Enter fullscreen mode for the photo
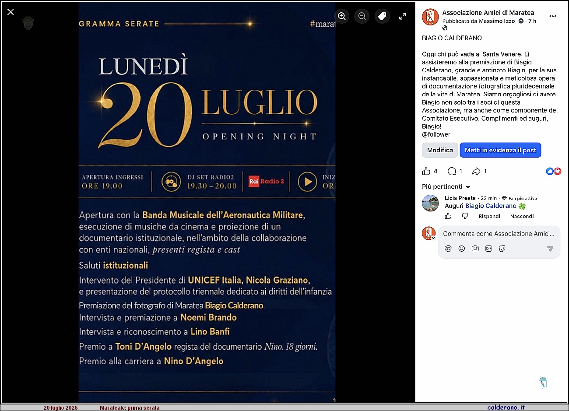The width and height of the screenshot is (569, 411). pos(402,16)
